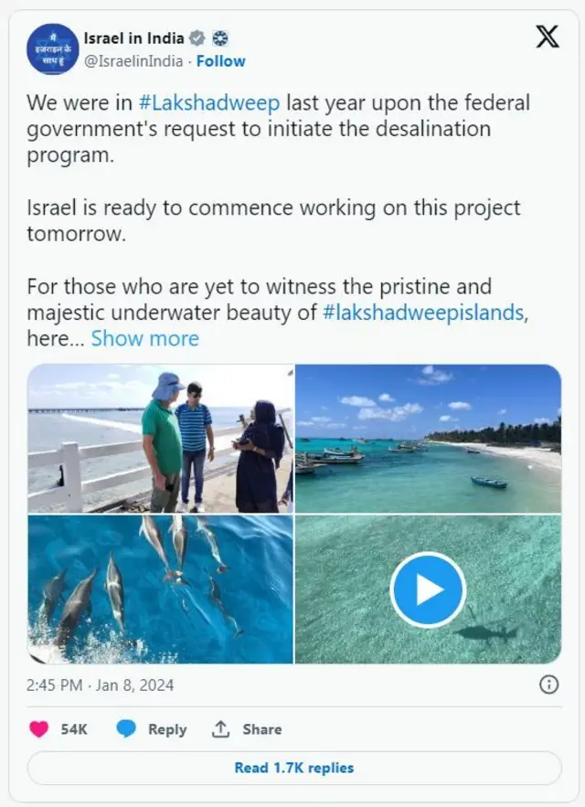585x807 pixels.
Task: Click the 54K likes count
Action: [x=74, y=729]
